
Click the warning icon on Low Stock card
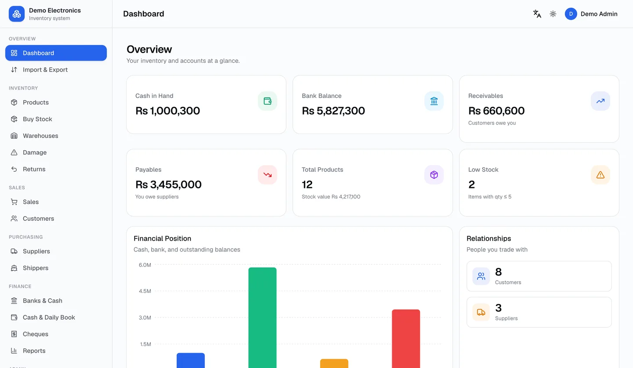[600, 175]
